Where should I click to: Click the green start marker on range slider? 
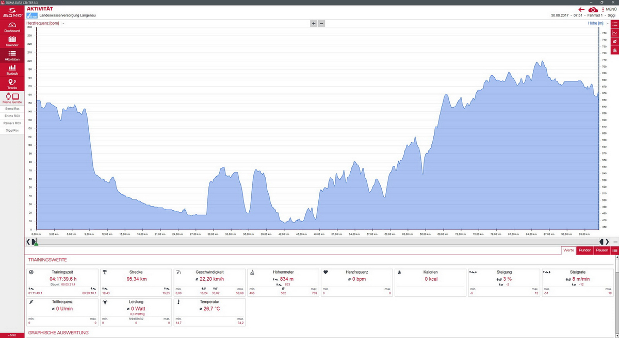(36, 243)
